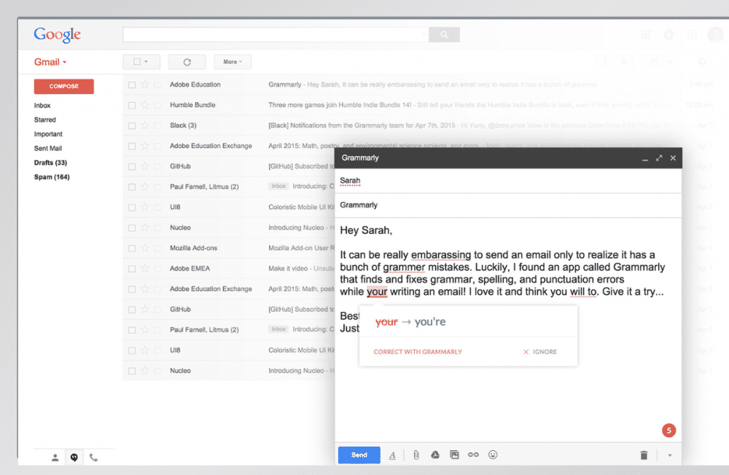Discard draft with trash icon
This screenshot has width=729, height=475.
point(644,455)
